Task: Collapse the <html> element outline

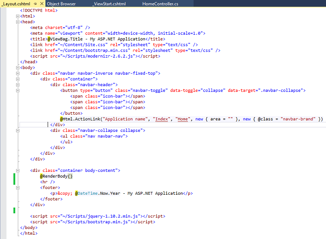Action: point(18,16)
